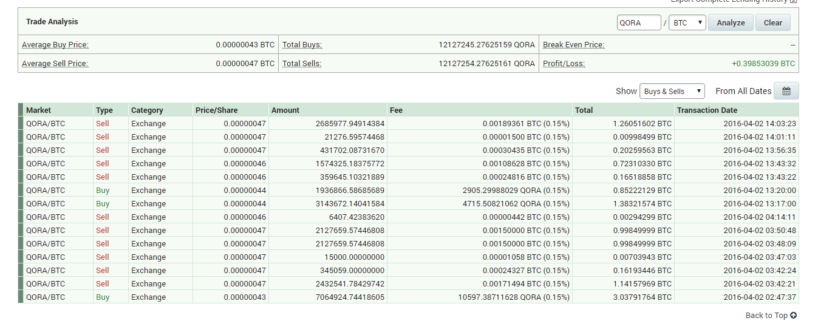Viewport: 818px width, 335px height.
Task: Click the Total Sells label
Action: (302, 64)
